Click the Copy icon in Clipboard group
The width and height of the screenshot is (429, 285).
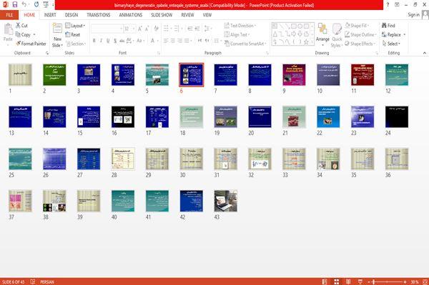coord(18,34)
